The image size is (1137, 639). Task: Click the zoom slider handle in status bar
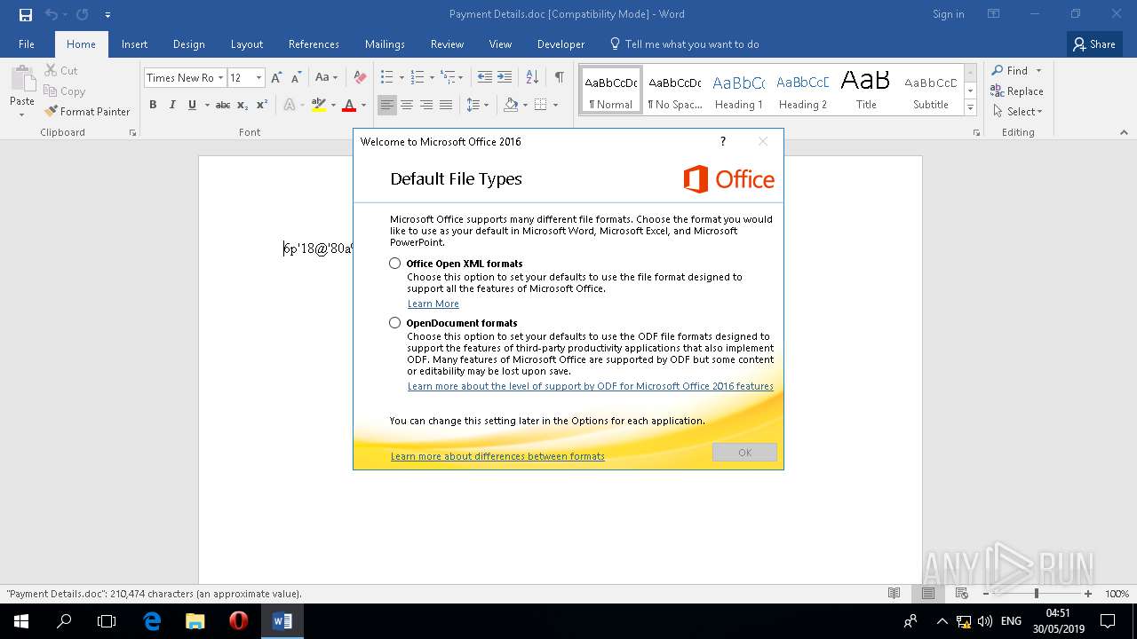[1036, 594]
